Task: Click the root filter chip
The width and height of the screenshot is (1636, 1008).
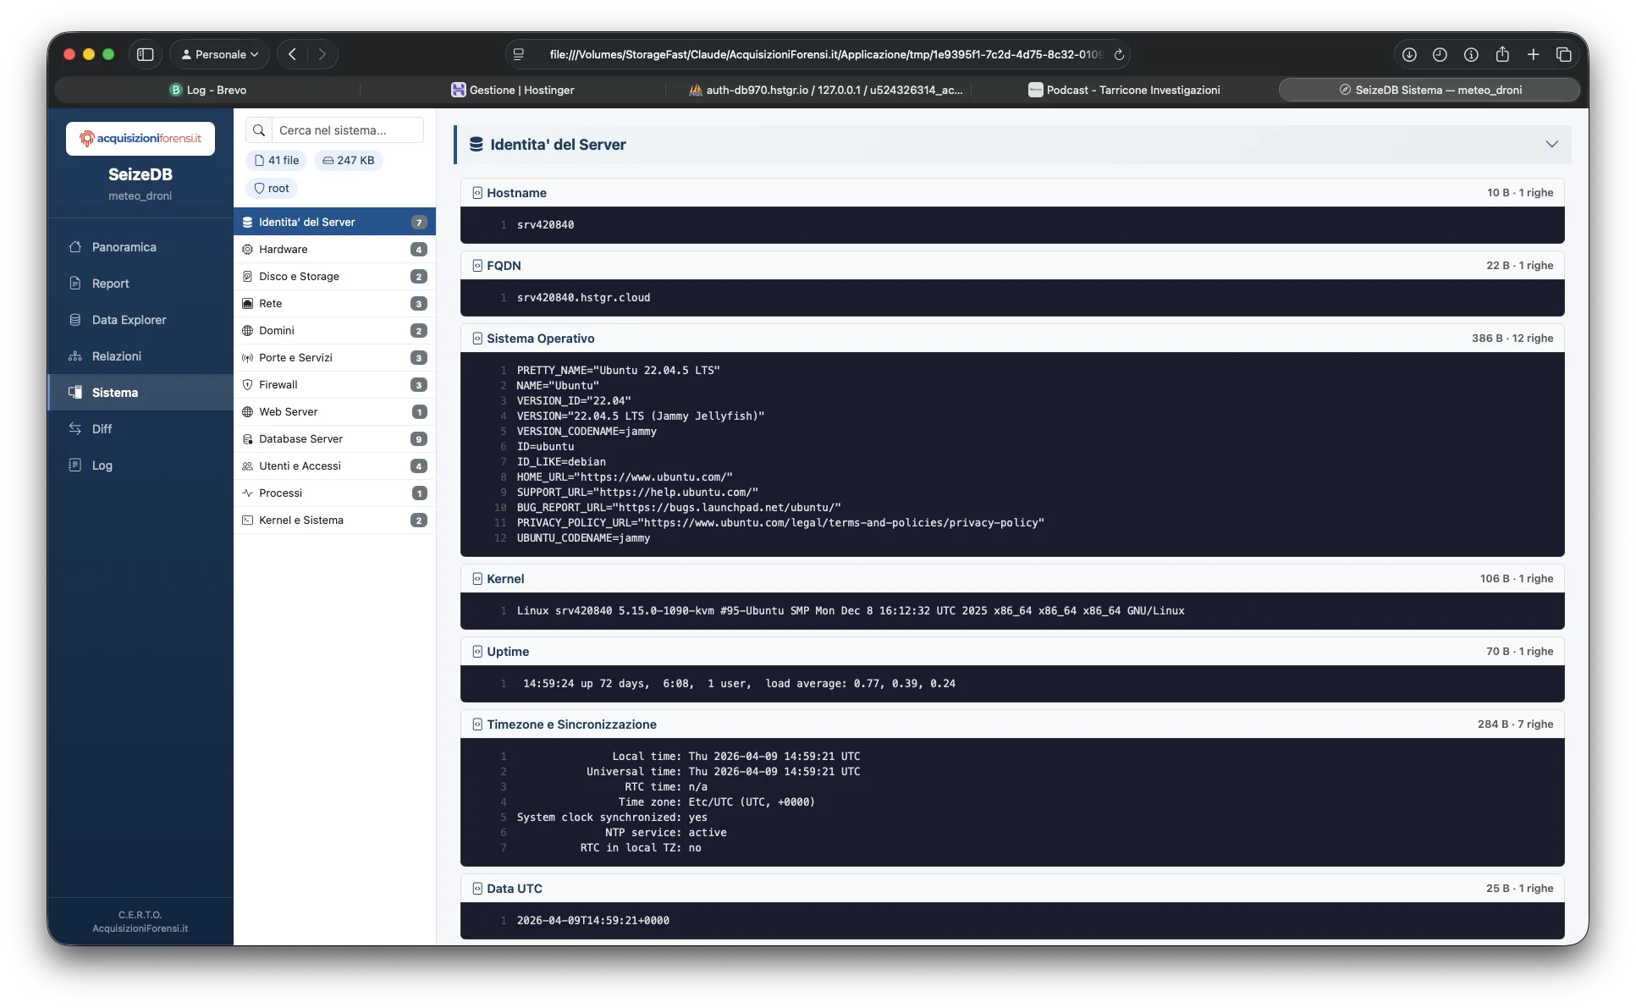Action: (272, 188)
